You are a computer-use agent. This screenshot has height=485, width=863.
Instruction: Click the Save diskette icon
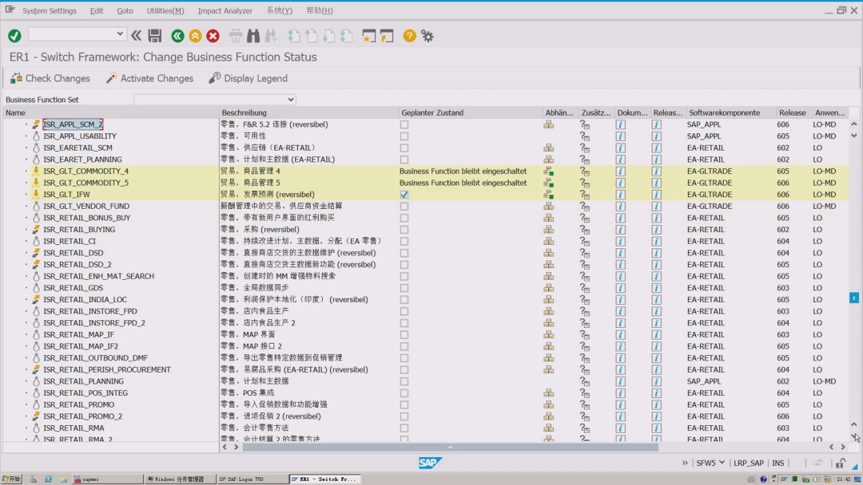(155, 36)
